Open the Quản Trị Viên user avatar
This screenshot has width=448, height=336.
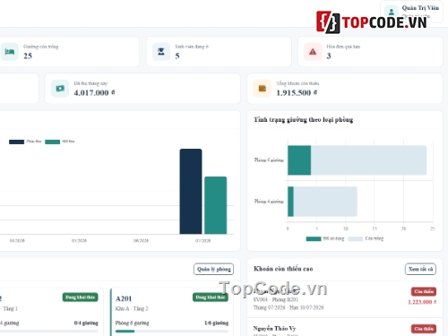pyautogui.click(x=392, y=12)
